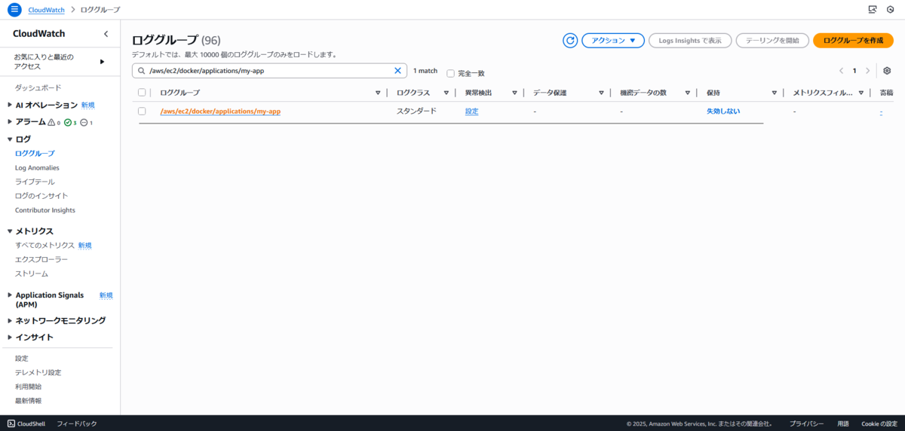
Task: Click フィードバック in the footer
Action: (77, 423)
